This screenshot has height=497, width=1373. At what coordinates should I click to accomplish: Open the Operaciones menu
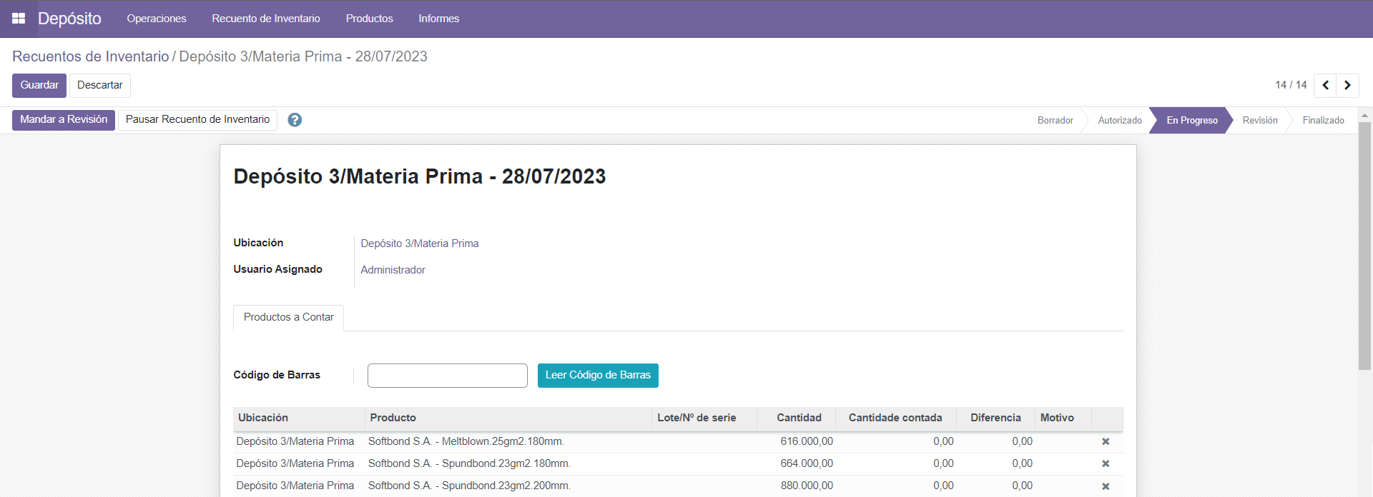point(157,19)
